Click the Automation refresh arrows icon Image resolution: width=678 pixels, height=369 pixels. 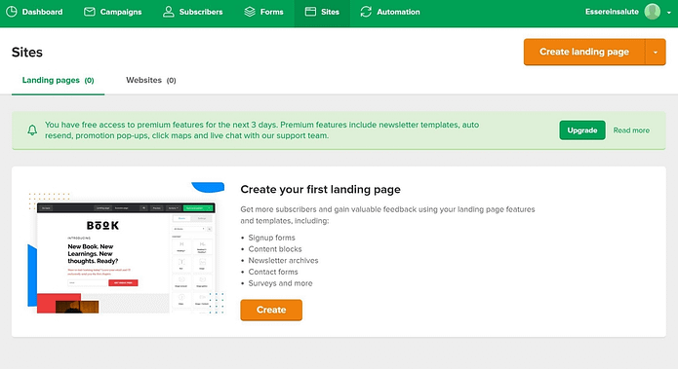(x=366, y=12)
